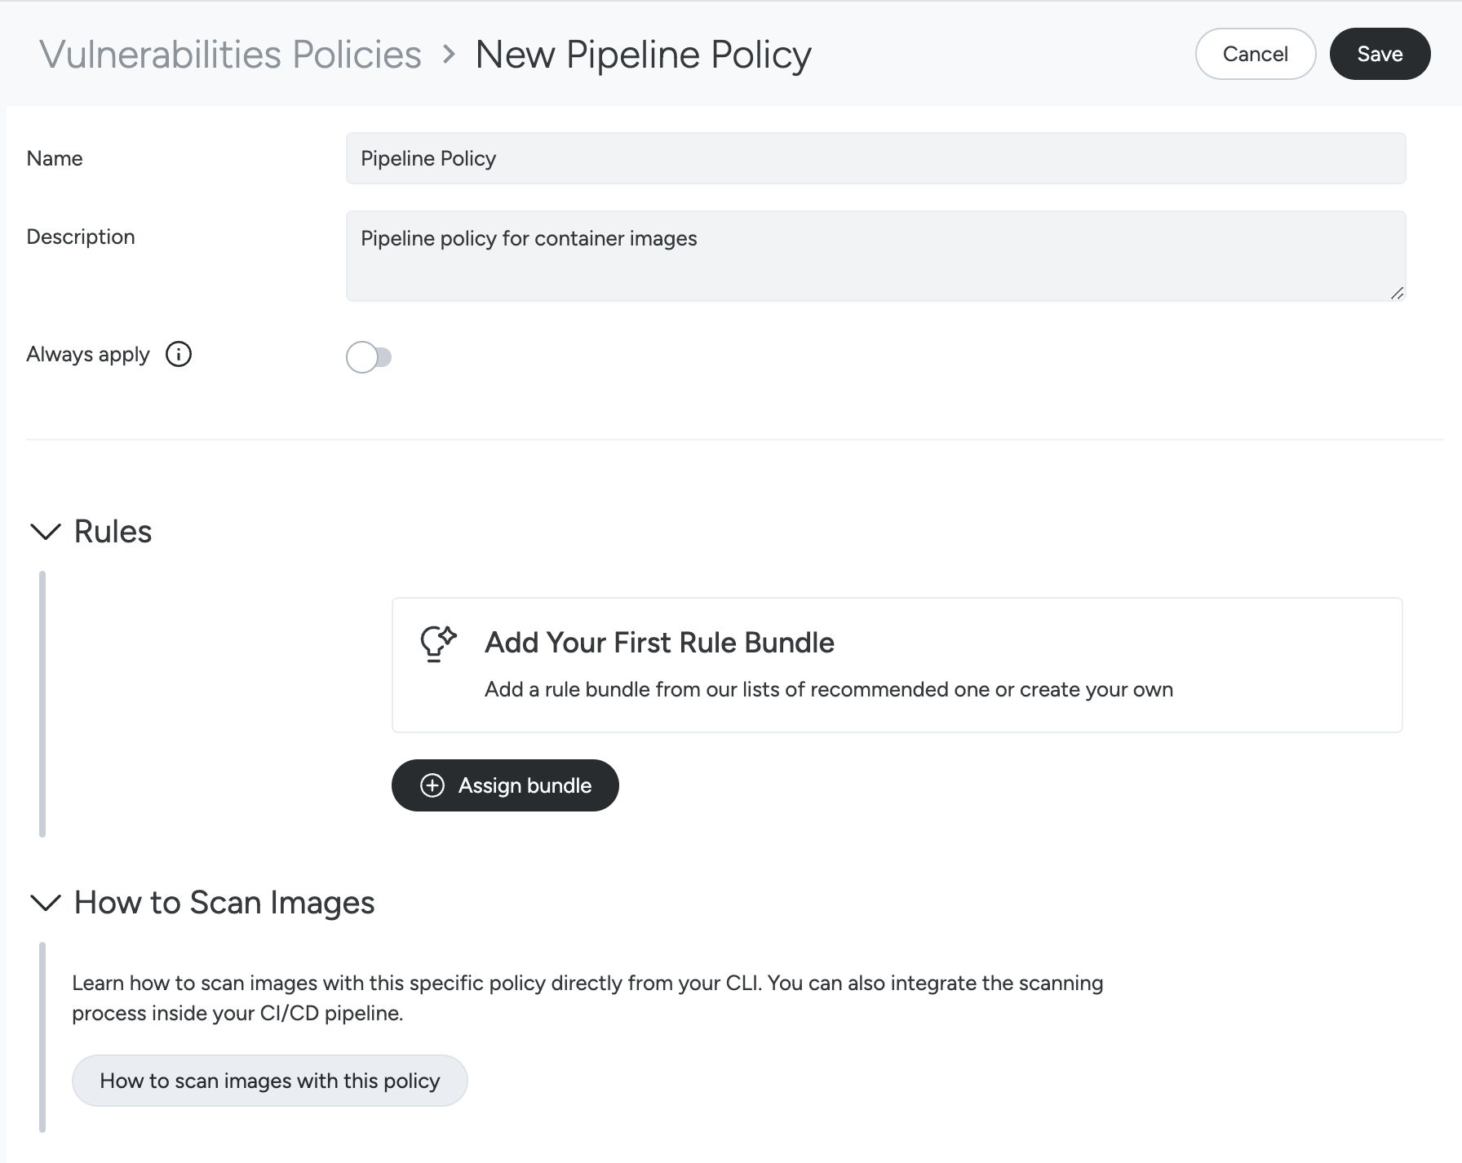Click the info icon beside Always apply
The height and width of the screenshot is (1163, 1462).
pos(179,354)
